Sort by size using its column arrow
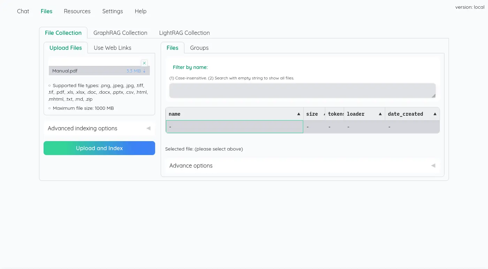 pos(323,114)
